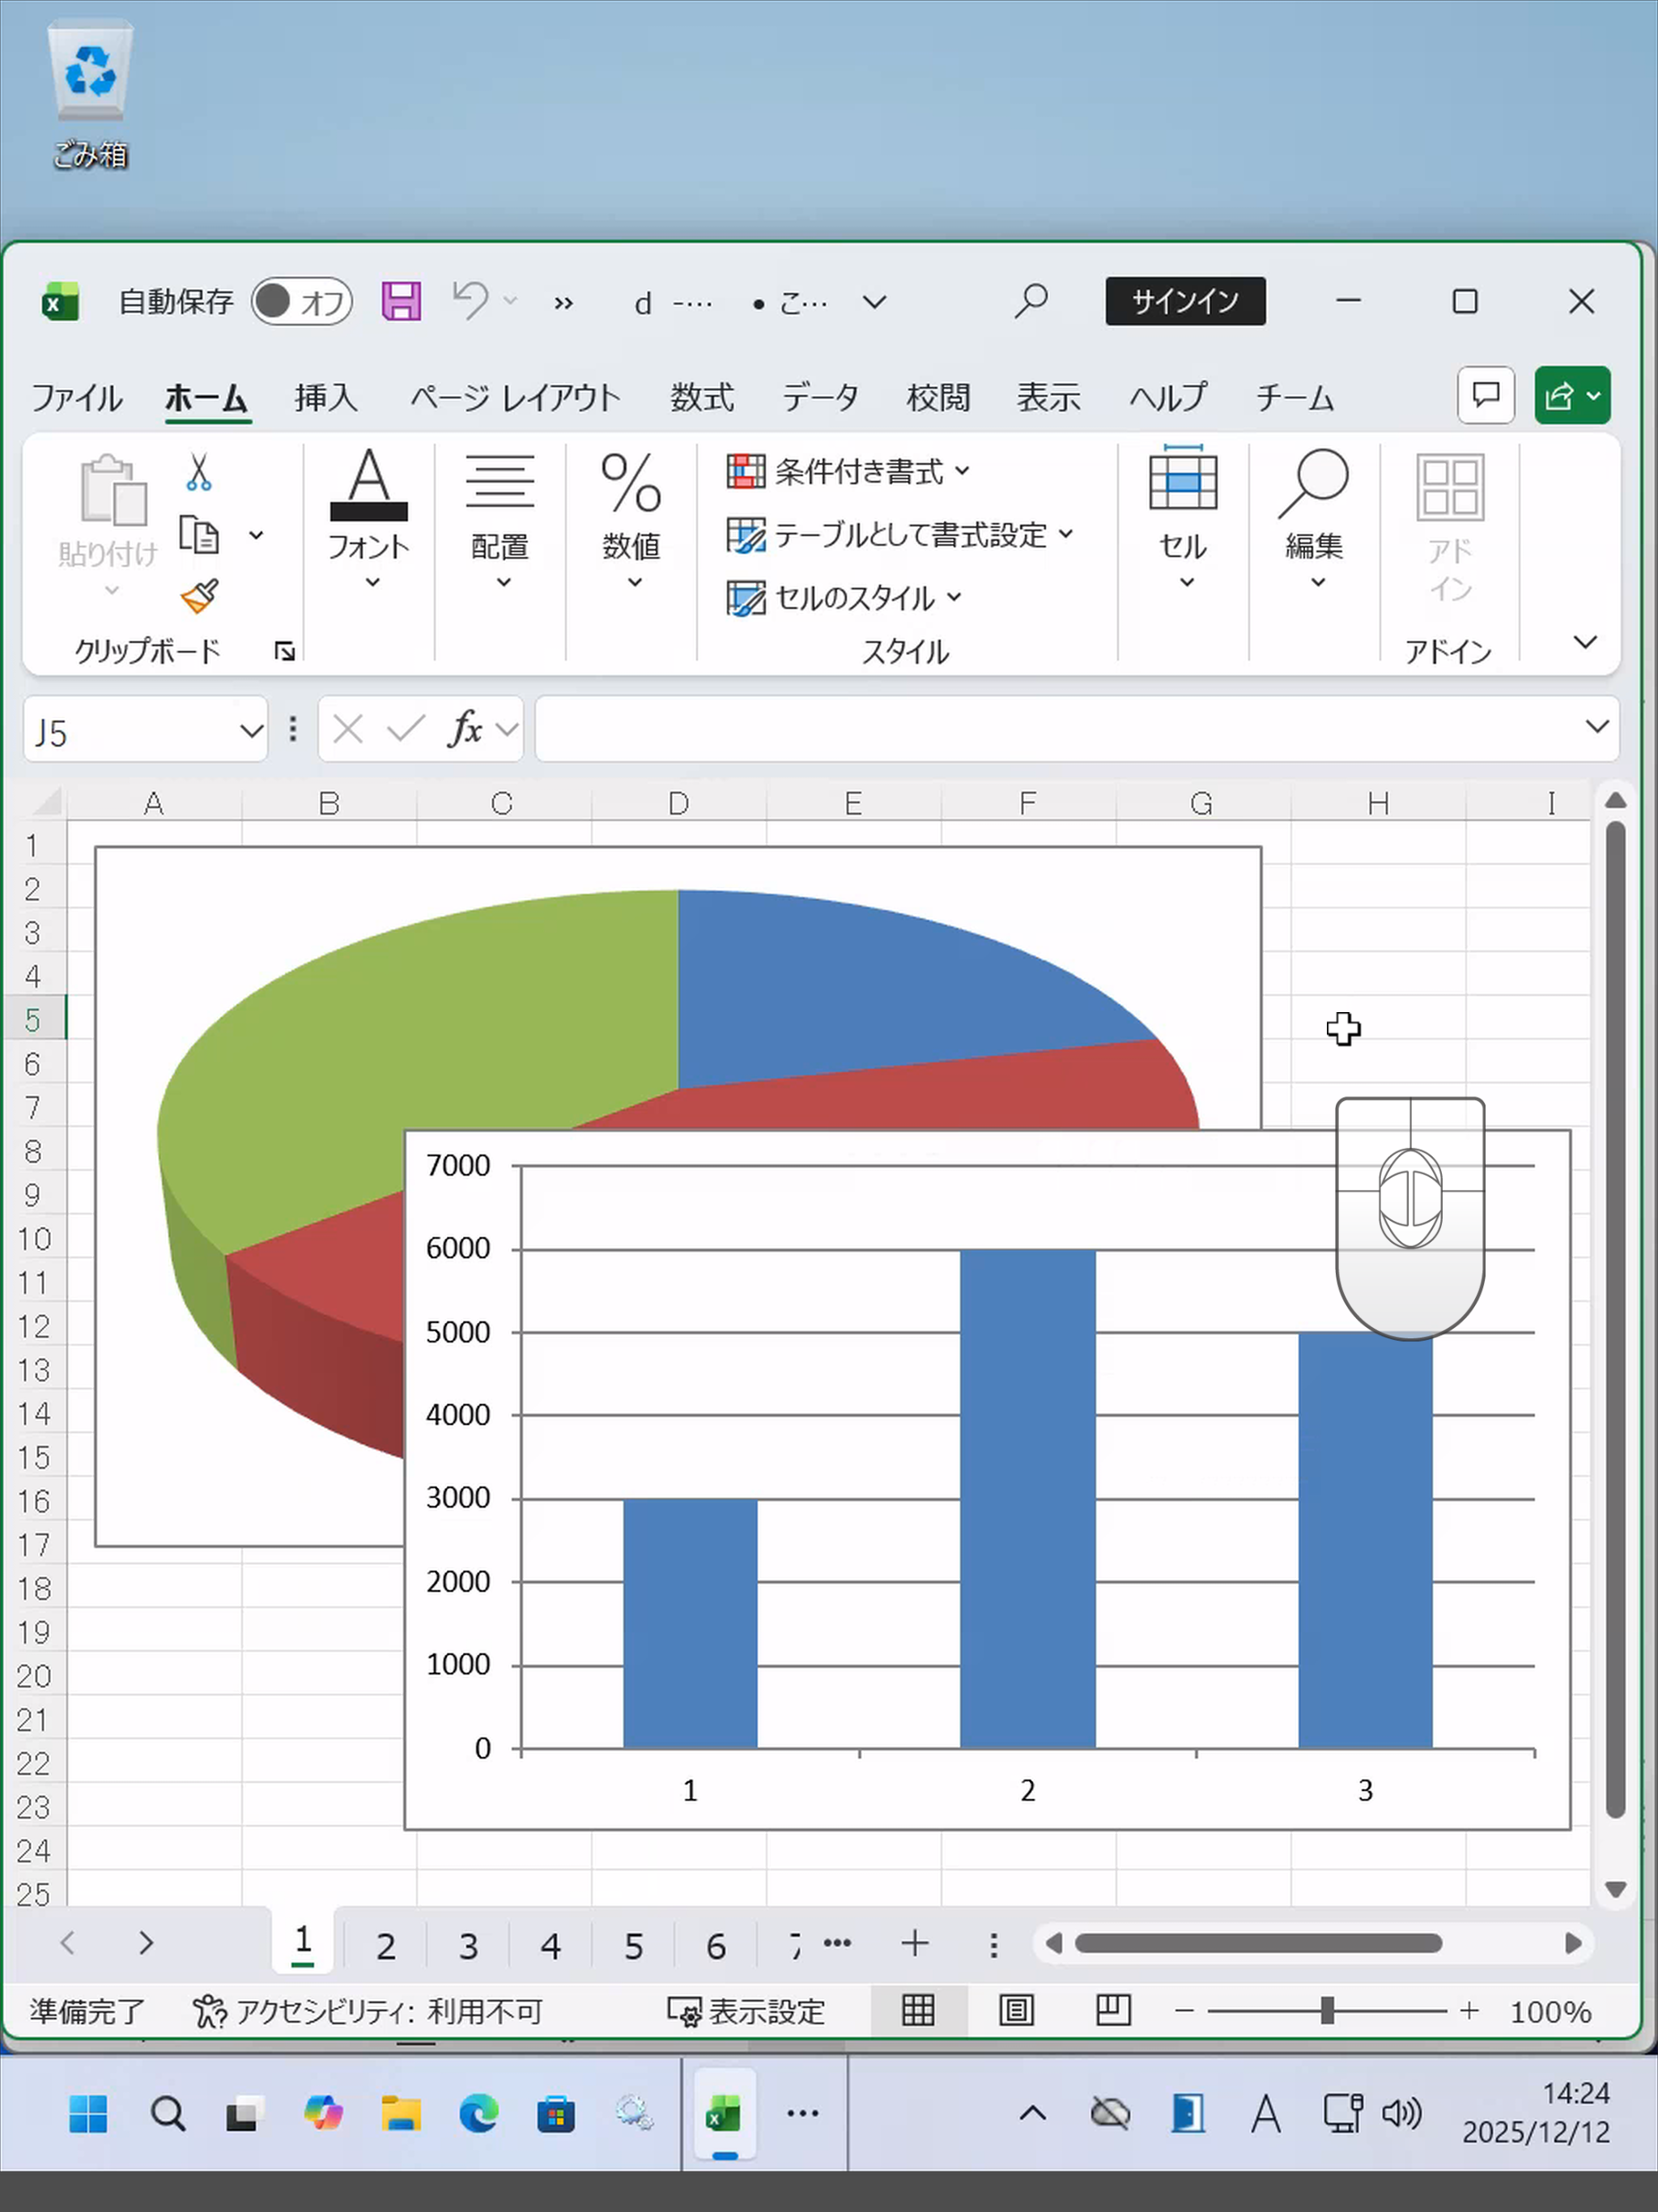Click the Undo arrow icon
This screenshot has width=1658, height=2212.
pyautogui.click(x=470, y=300)
